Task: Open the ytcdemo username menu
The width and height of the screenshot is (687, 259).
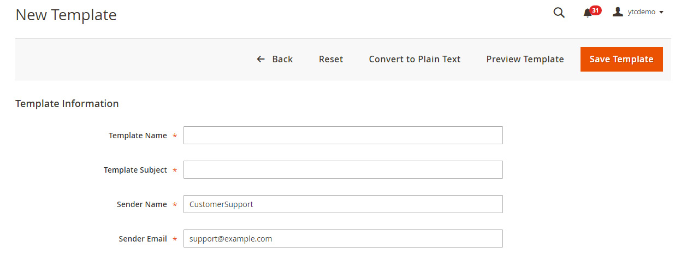Action: pos(642,12)
